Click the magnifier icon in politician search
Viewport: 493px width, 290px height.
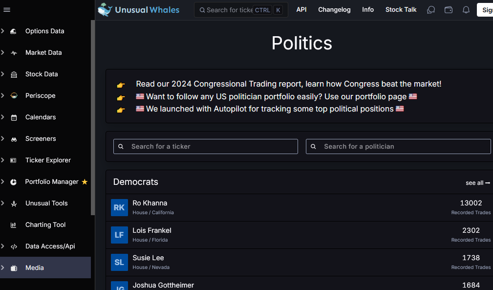pyautogui.click(x=313, y=147)
